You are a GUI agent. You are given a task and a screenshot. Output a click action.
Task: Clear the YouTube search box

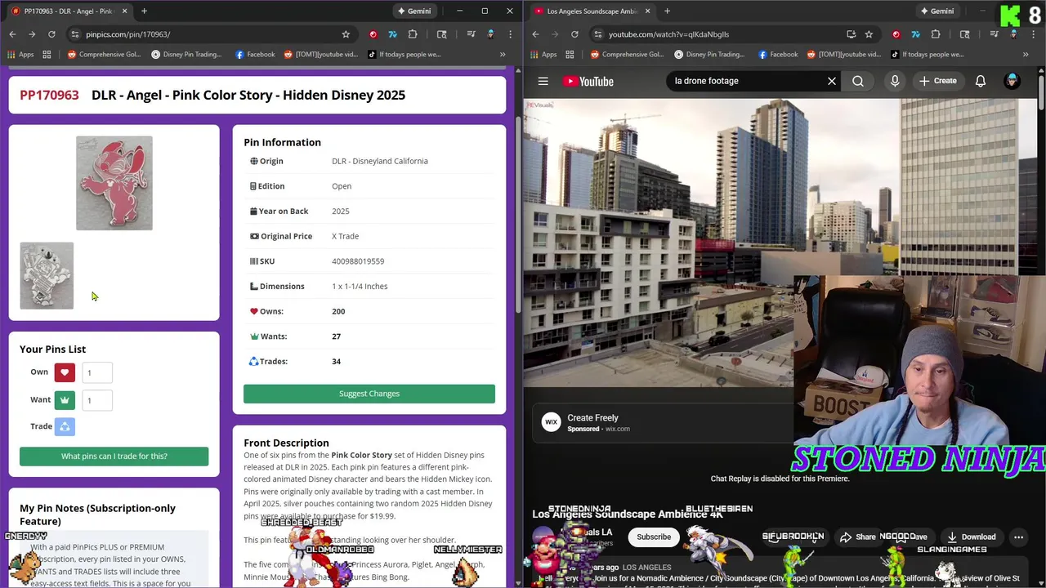click(x=832, y=81)
